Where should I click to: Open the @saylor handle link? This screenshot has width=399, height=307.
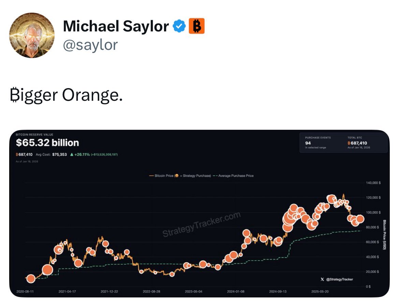[x=90, y=45]
